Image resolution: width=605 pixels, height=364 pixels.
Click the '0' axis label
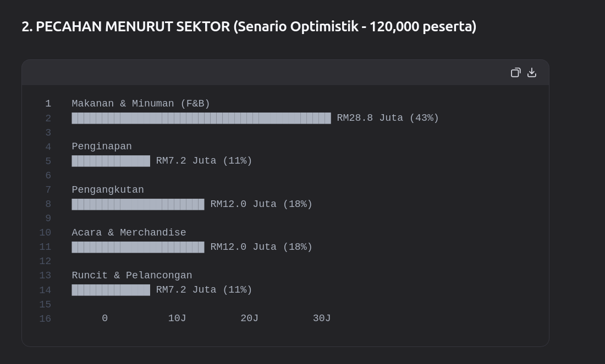105,318
